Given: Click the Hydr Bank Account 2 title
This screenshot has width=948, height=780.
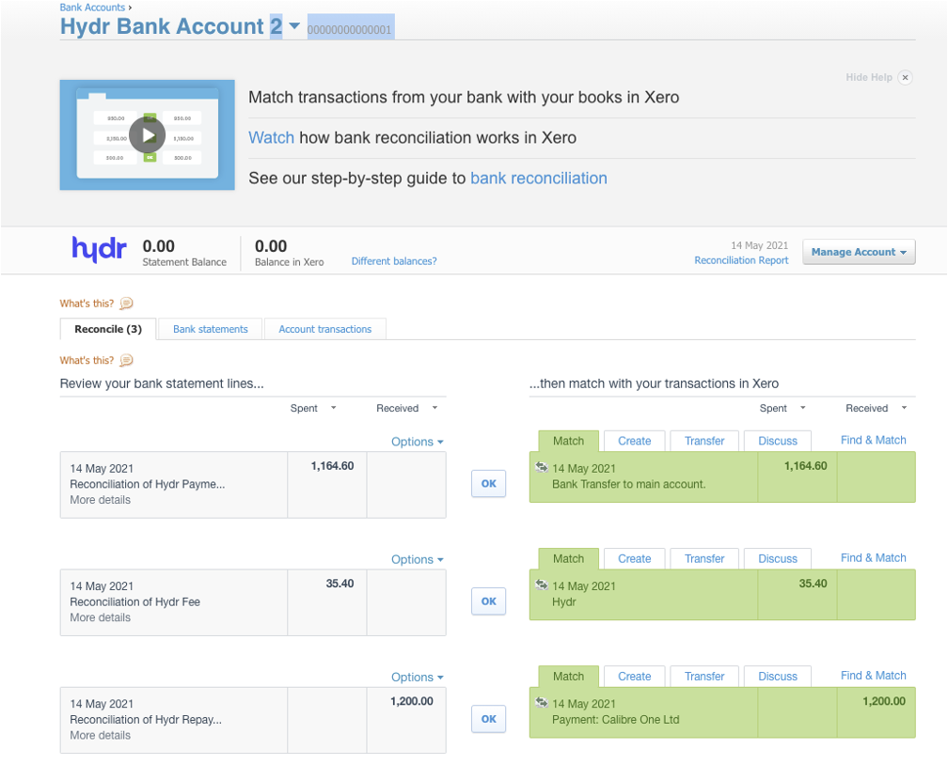Looking at the screenshot, I should (x=171, y=26).
